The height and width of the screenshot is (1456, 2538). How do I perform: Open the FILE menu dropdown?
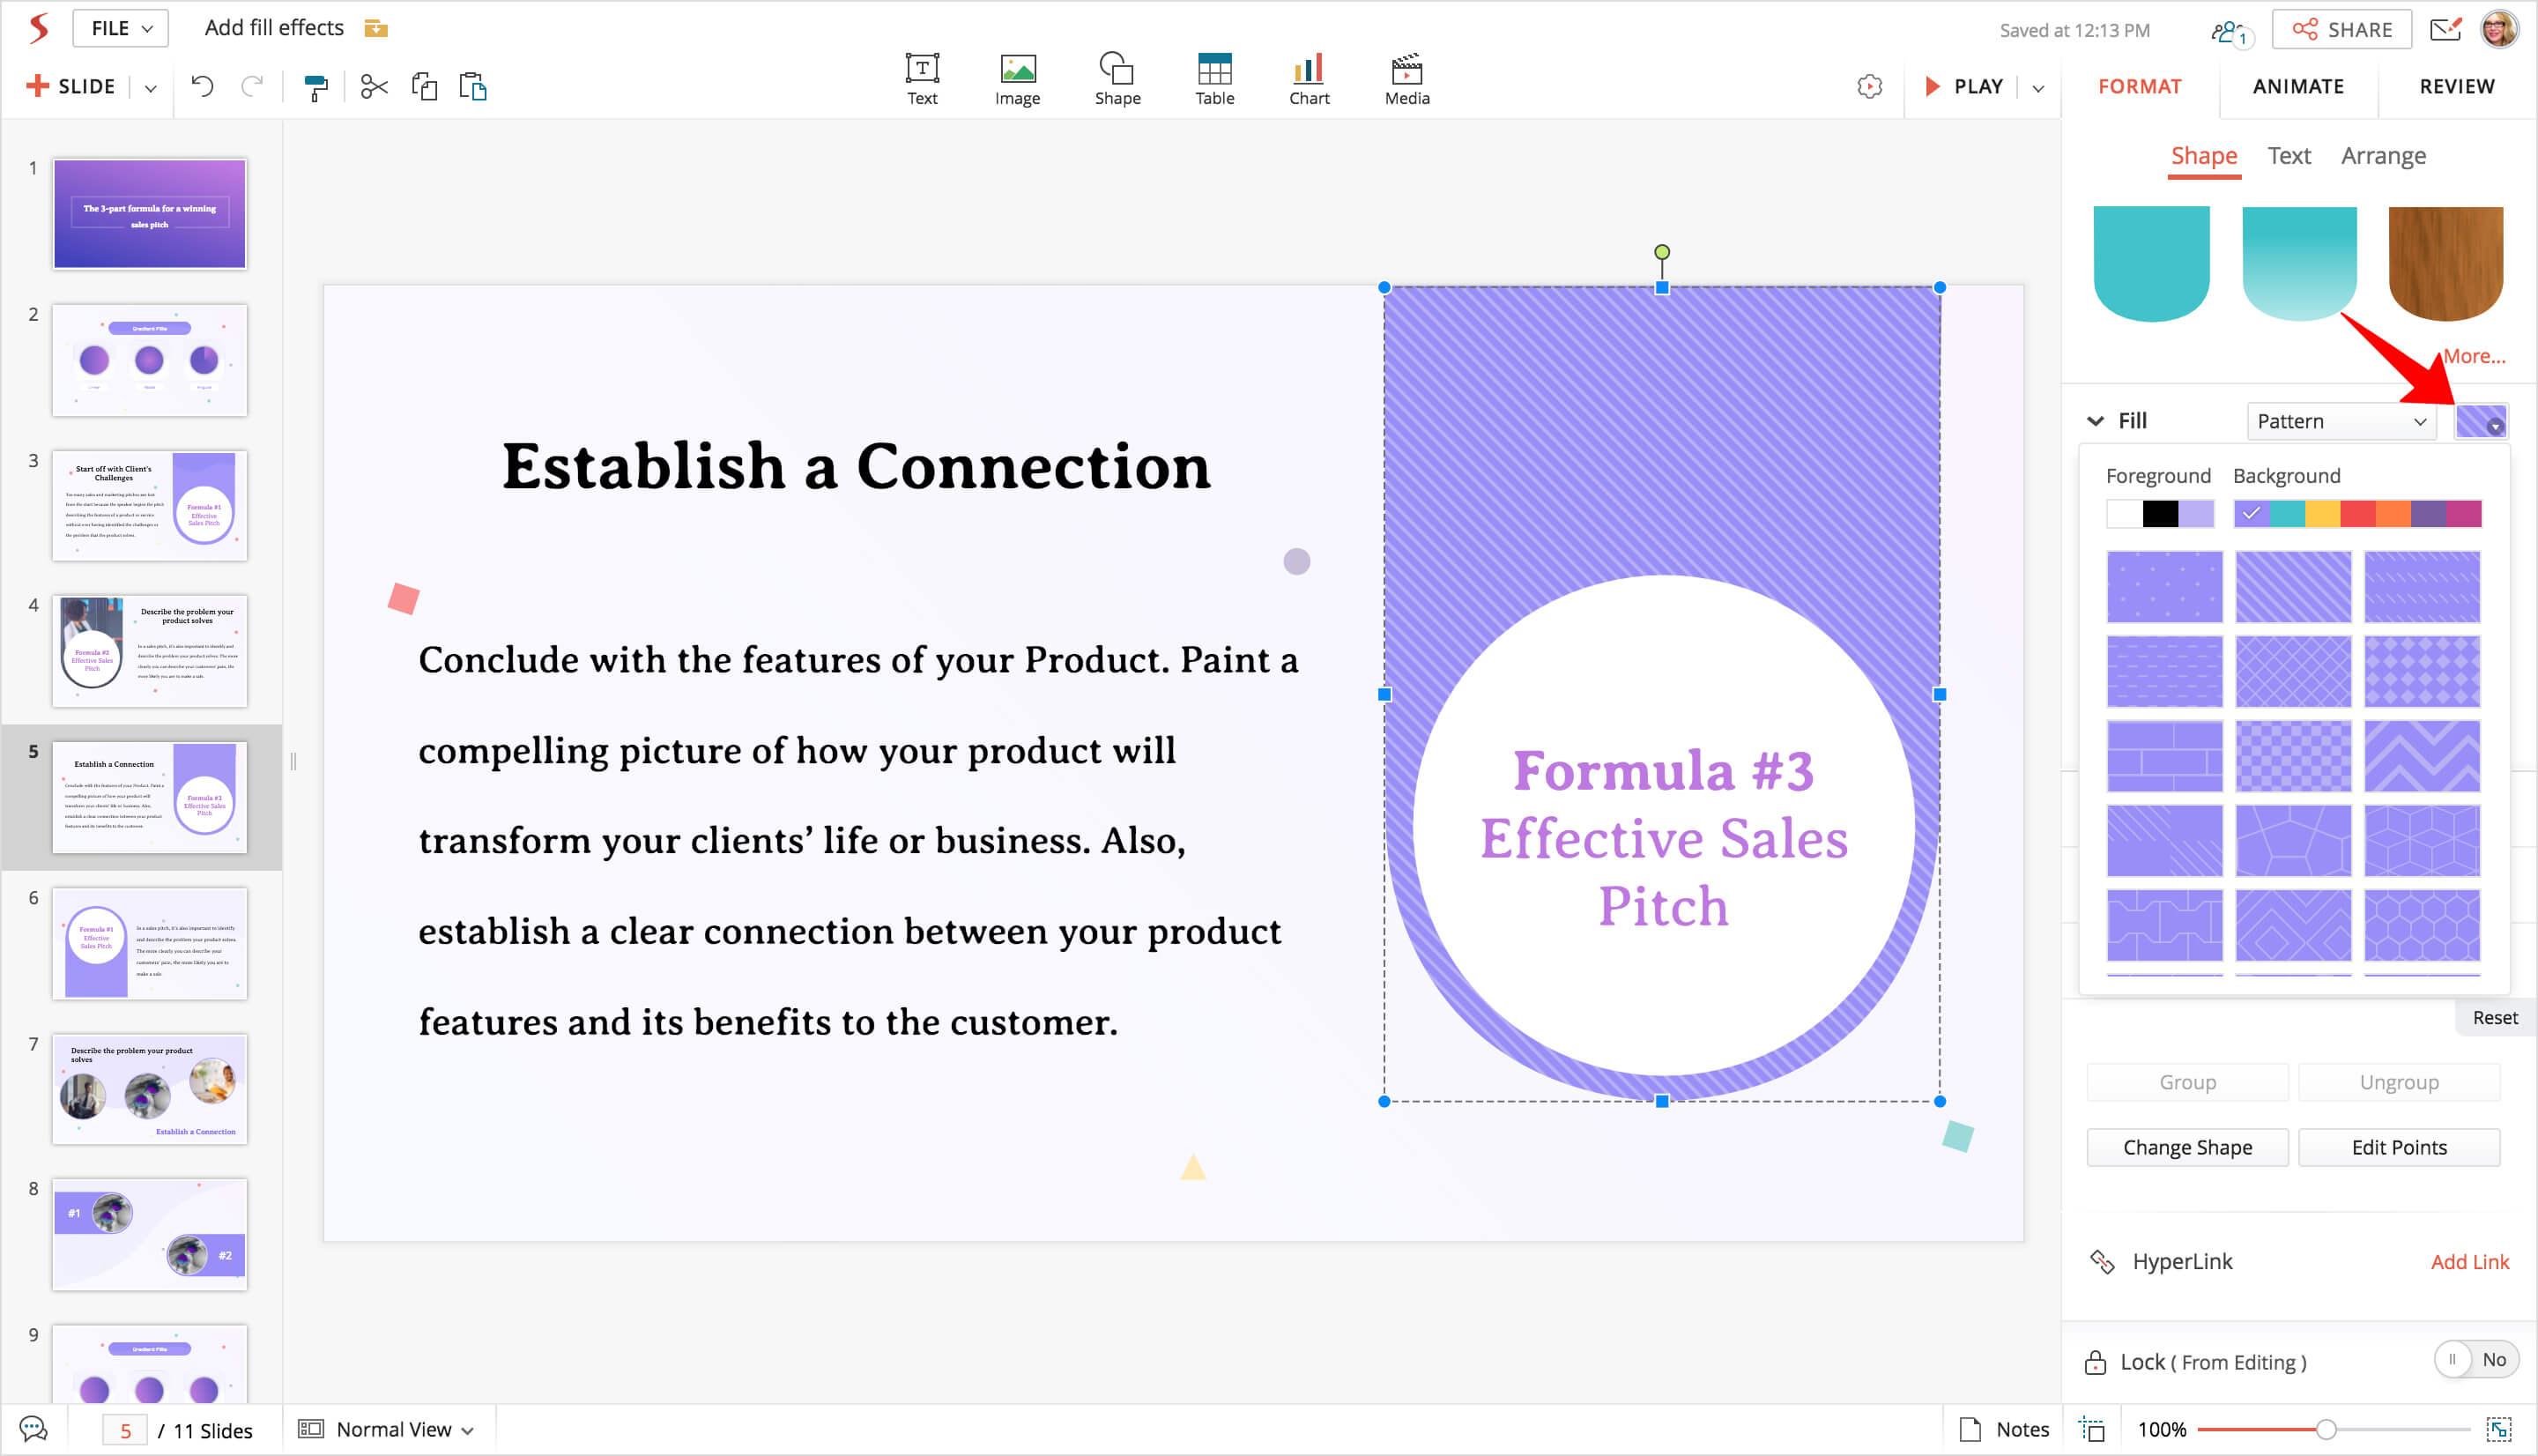pos(121,28)
